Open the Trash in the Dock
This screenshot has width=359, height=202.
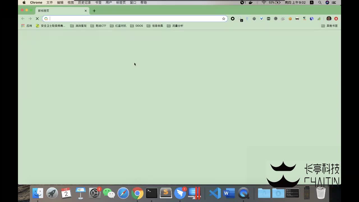click(x=321, y=193)
